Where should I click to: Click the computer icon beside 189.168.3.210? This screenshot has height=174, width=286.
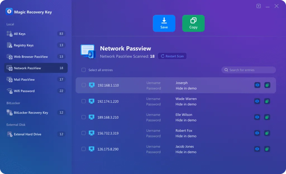92,117
